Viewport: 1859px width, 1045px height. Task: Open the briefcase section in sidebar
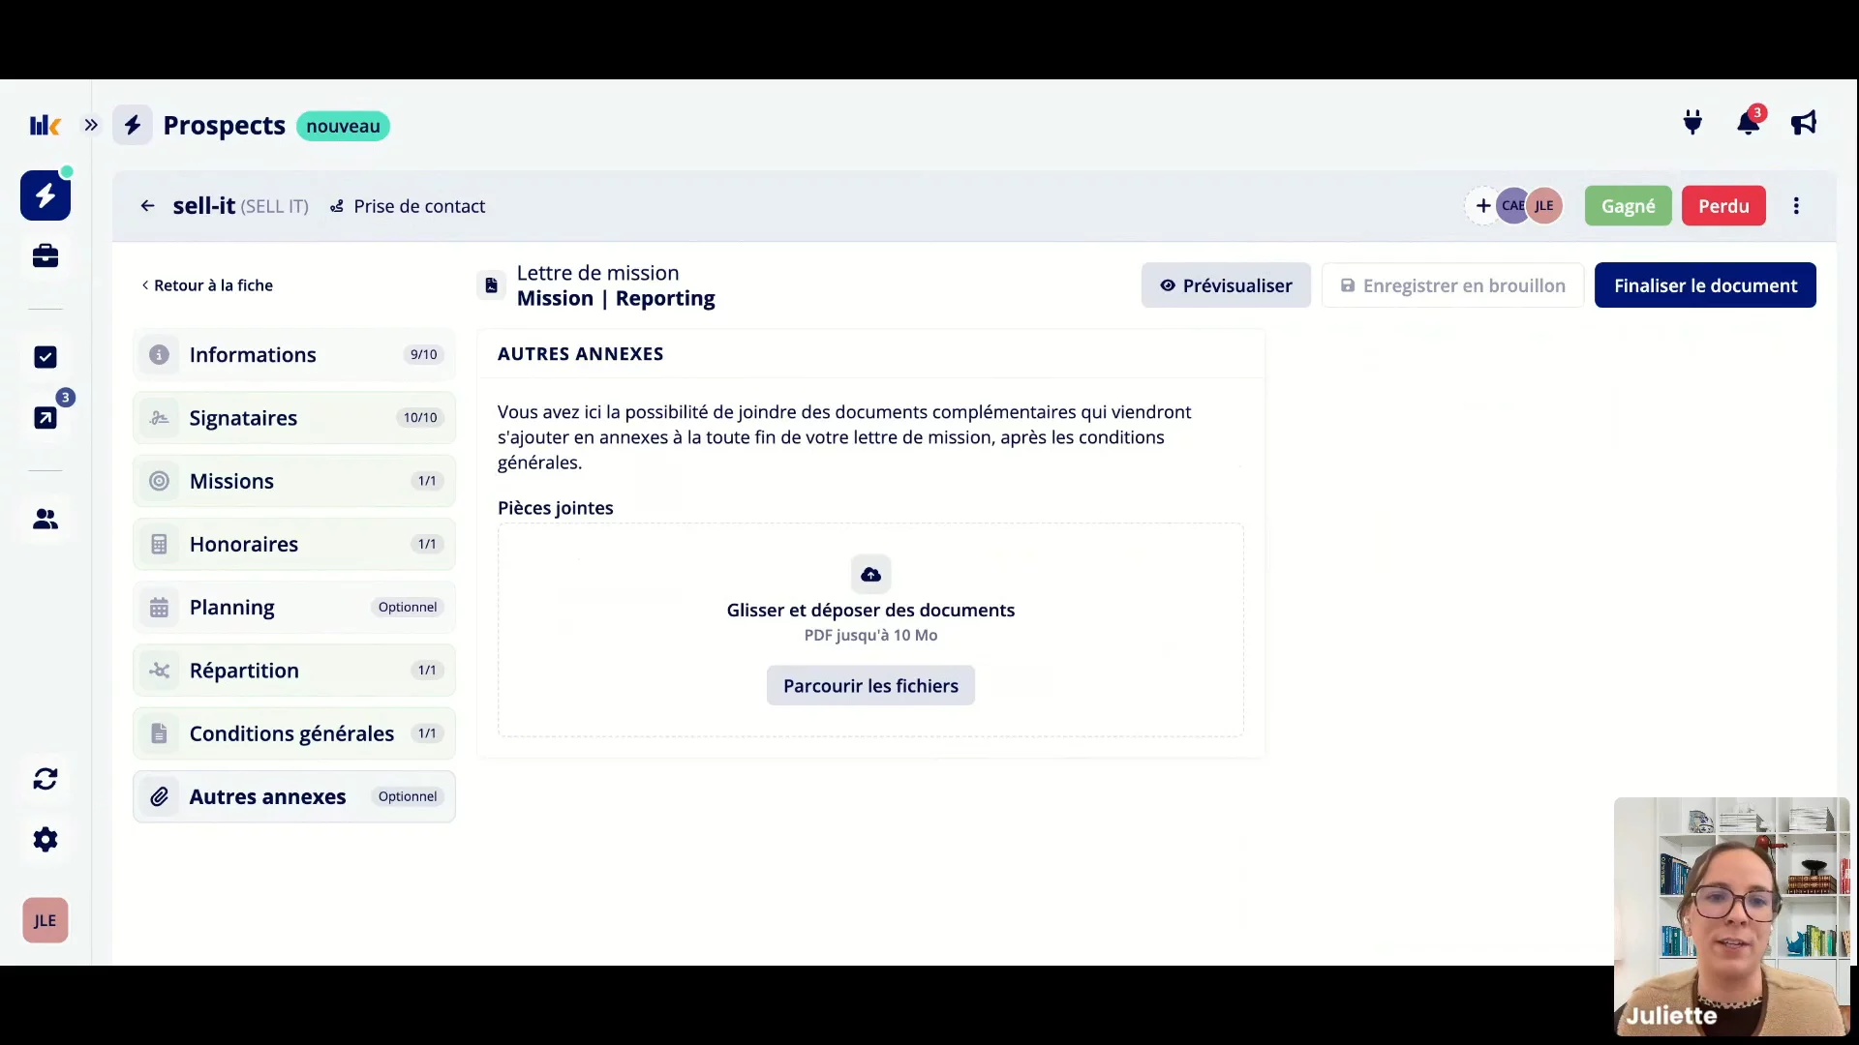[x=46, y=255]
